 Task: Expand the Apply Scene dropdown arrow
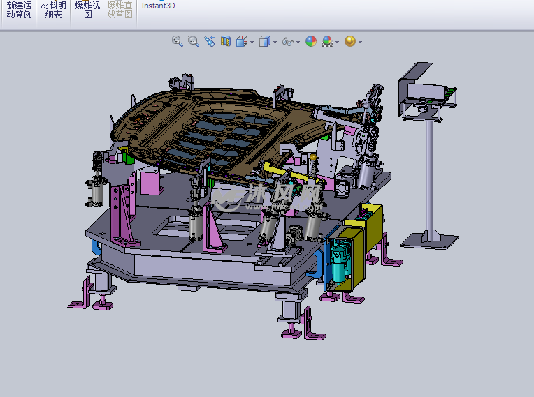click(x=338, y=43)
